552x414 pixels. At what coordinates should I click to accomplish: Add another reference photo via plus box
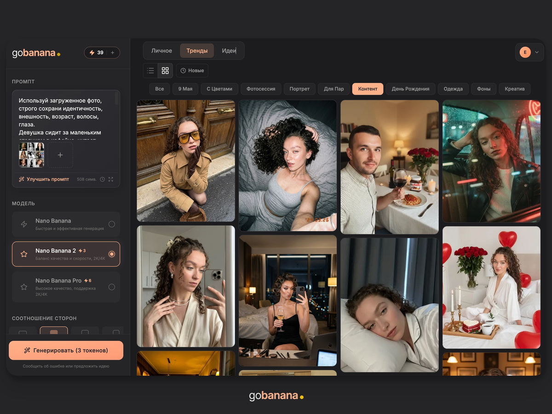60,155
